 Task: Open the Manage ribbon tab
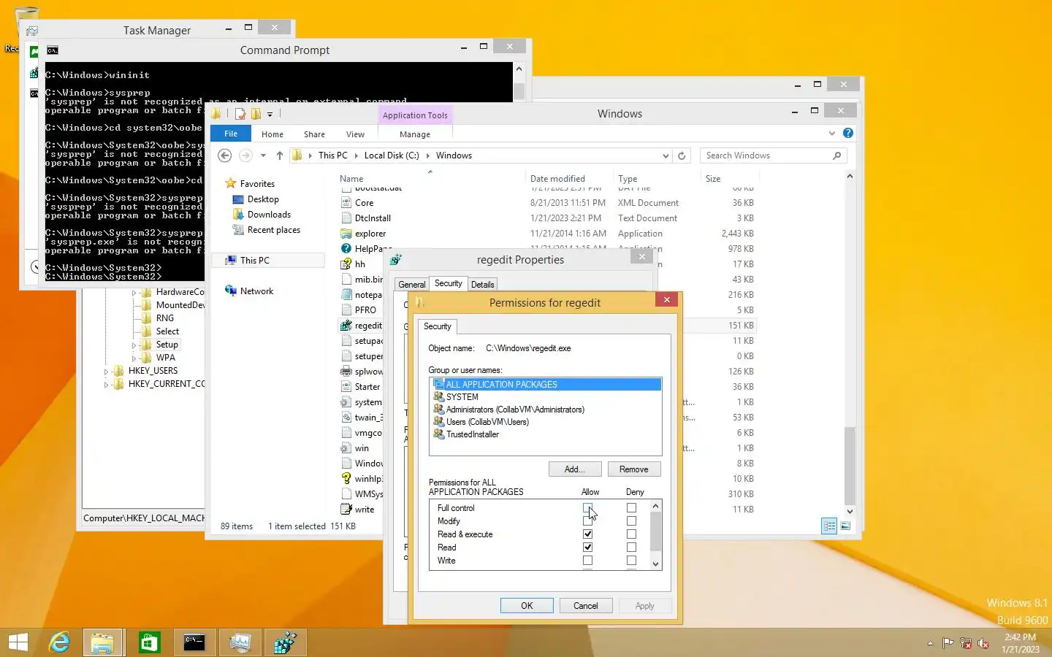(415, 134)
